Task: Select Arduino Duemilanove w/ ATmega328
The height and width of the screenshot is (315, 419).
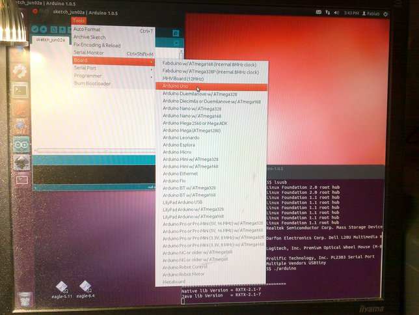Action: tap(211, 94)
